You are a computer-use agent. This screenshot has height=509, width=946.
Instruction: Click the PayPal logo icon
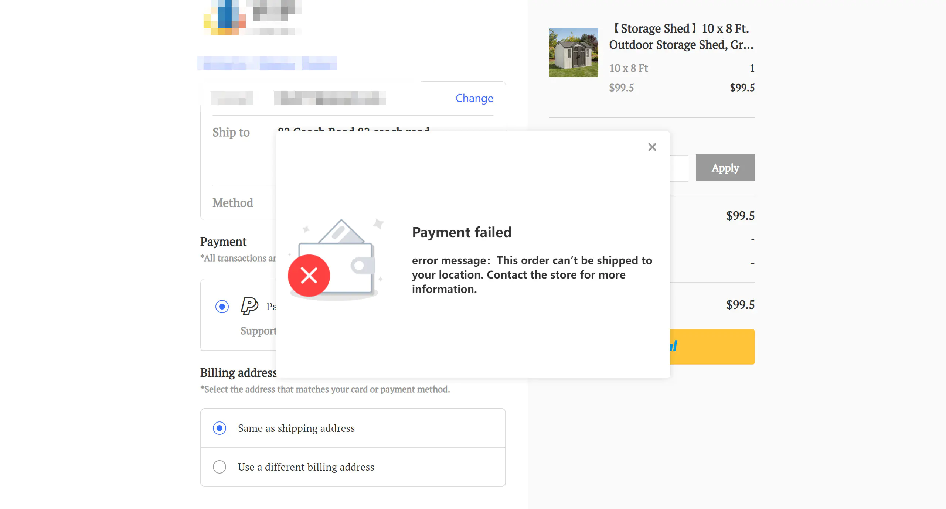(249, 306)
